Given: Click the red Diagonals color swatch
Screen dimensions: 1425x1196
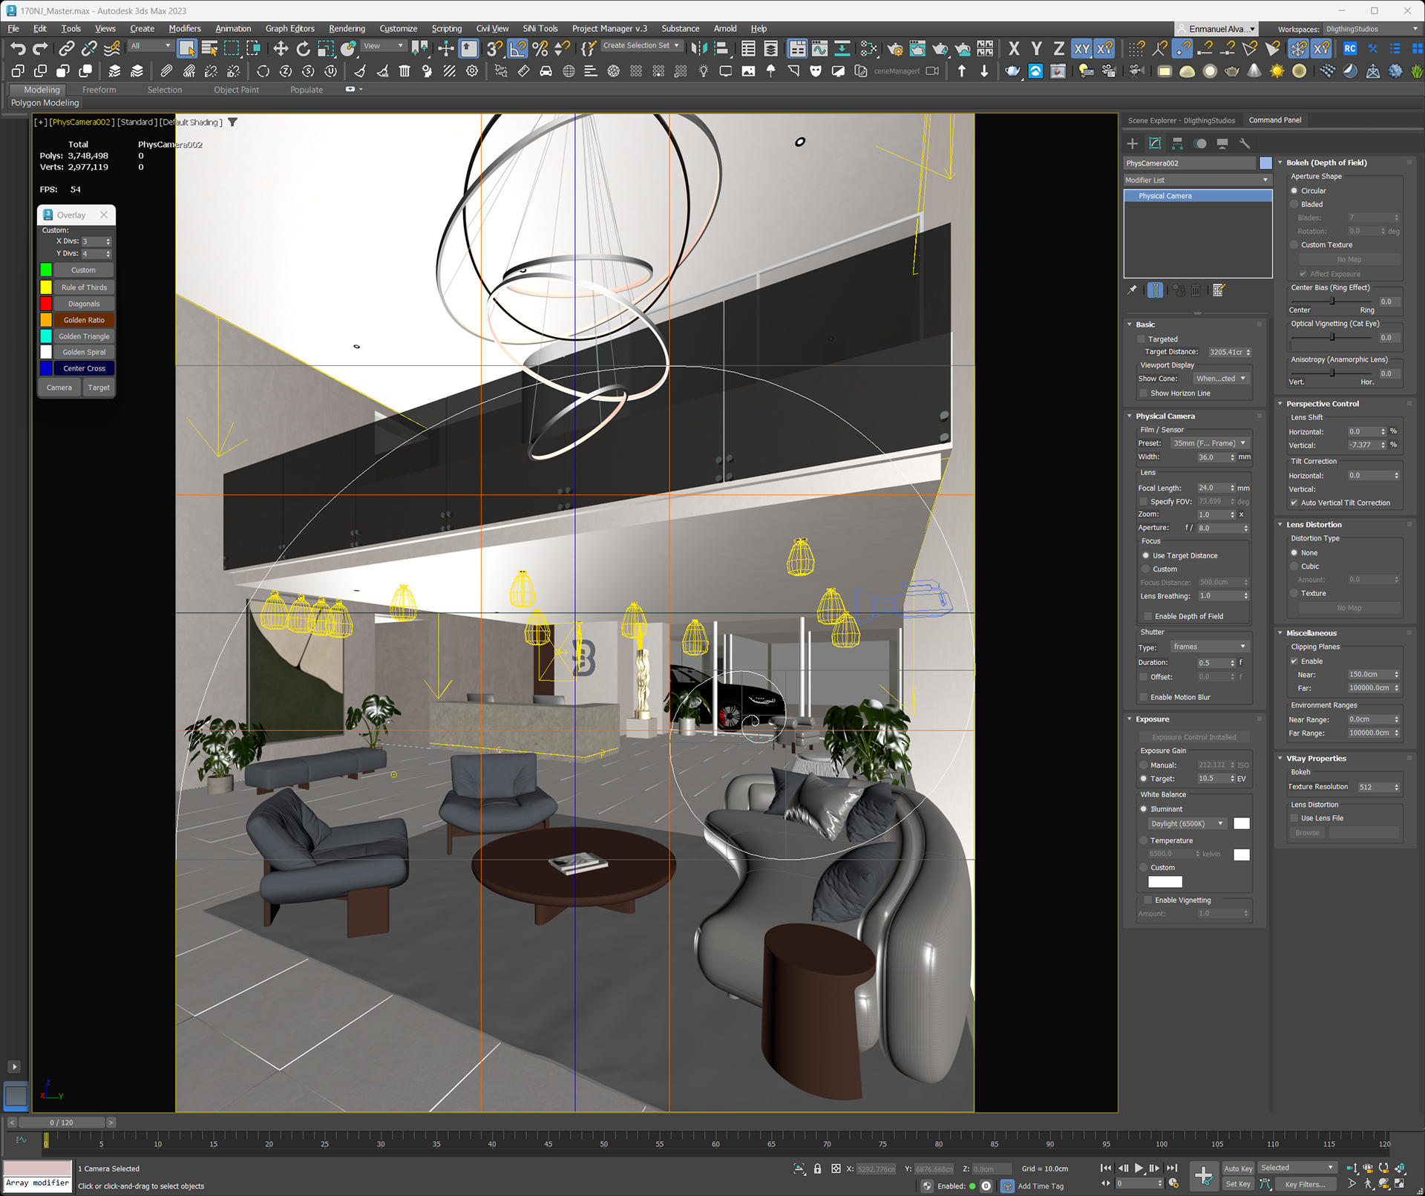Looking at the screenshot, I should coord(46,304).
